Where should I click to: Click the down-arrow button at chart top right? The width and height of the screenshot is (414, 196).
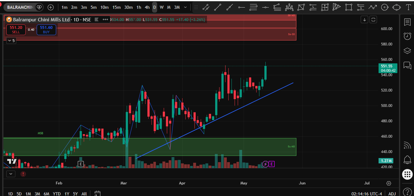tap(365, 20)
